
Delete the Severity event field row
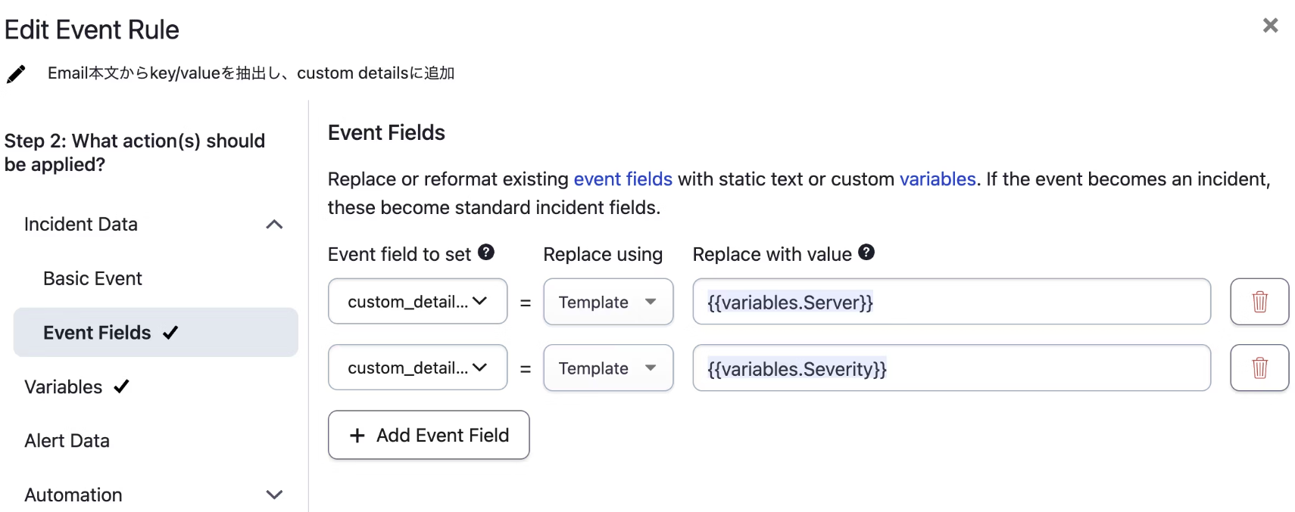1259,368
